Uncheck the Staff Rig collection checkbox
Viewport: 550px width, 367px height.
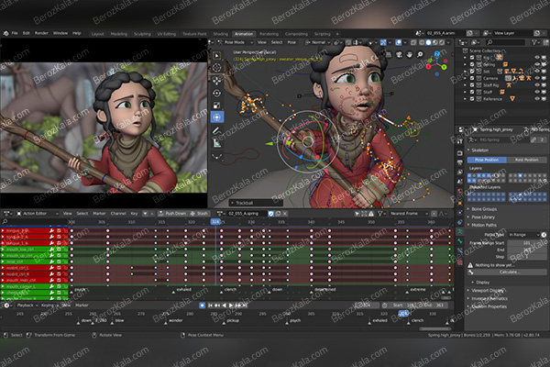(472, 85)
